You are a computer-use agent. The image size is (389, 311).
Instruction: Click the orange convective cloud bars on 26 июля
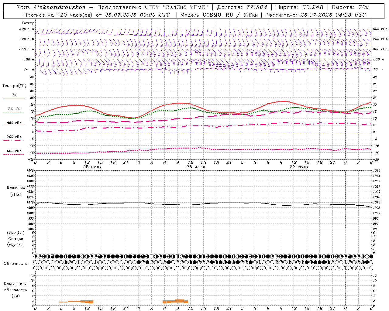coord(175,301)
